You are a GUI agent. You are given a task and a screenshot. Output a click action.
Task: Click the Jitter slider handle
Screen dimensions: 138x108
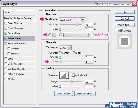tap(60, 86)
